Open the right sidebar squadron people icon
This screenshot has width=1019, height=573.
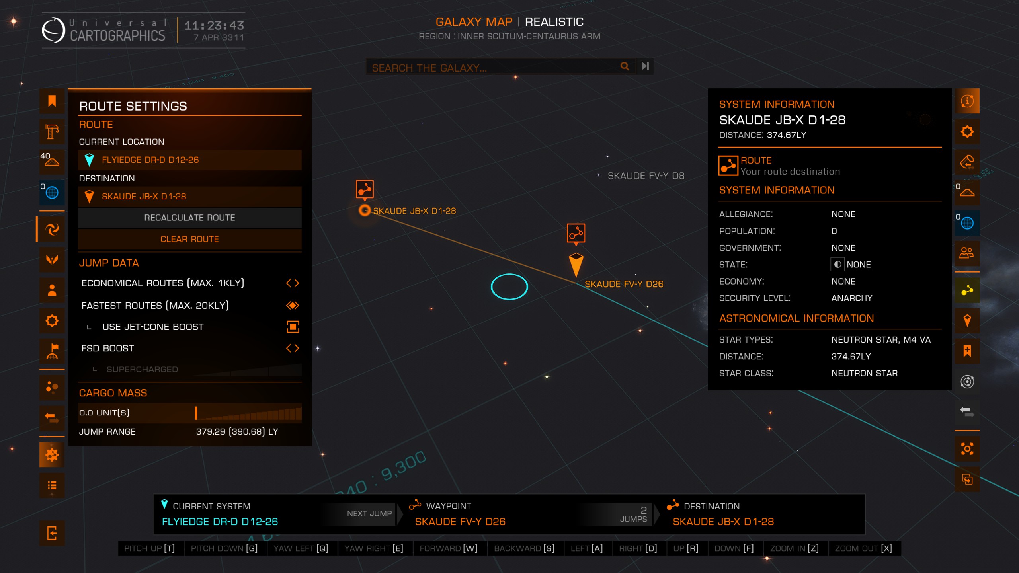(x=967, y=253)
